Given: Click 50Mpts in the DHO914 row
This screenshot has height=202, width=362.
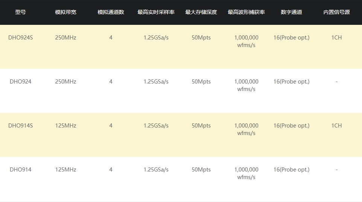Looking at the screenshot, I should tap(201, 170).
